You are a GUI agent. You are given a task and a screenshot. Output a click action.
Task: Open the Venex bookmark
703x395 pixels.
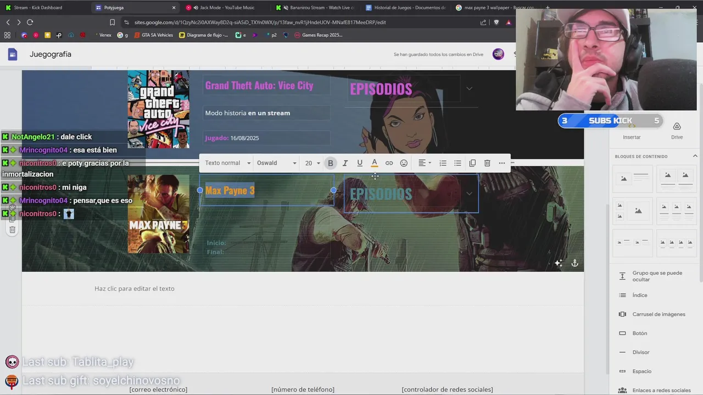tap(103, 35)
